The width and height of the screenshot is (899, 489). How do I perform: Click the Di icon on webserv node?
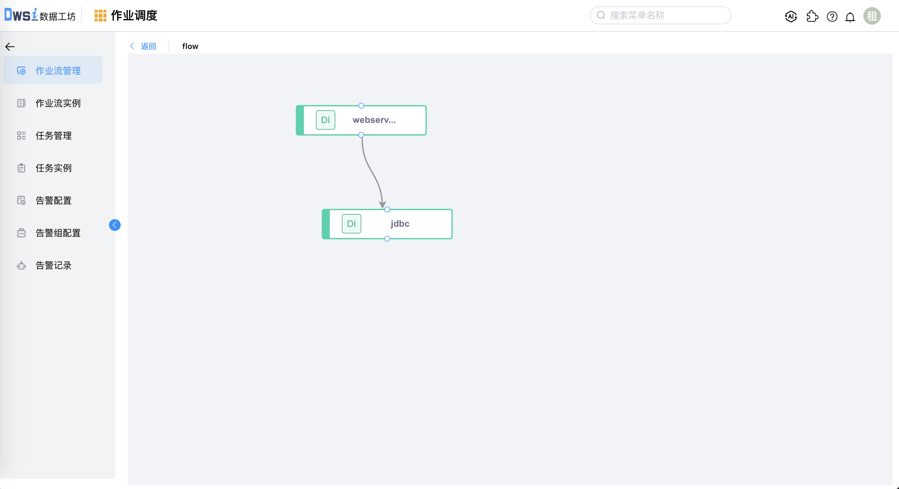click(x=325, y=120)
